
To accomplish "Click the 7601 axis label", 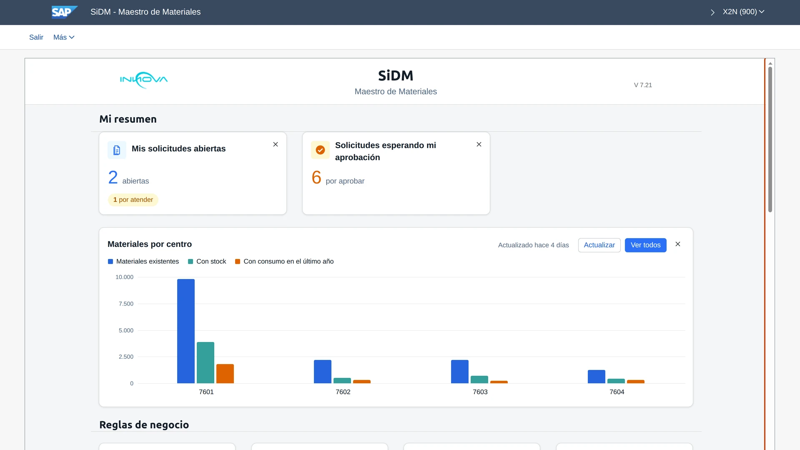I will (x=206, y=392).
